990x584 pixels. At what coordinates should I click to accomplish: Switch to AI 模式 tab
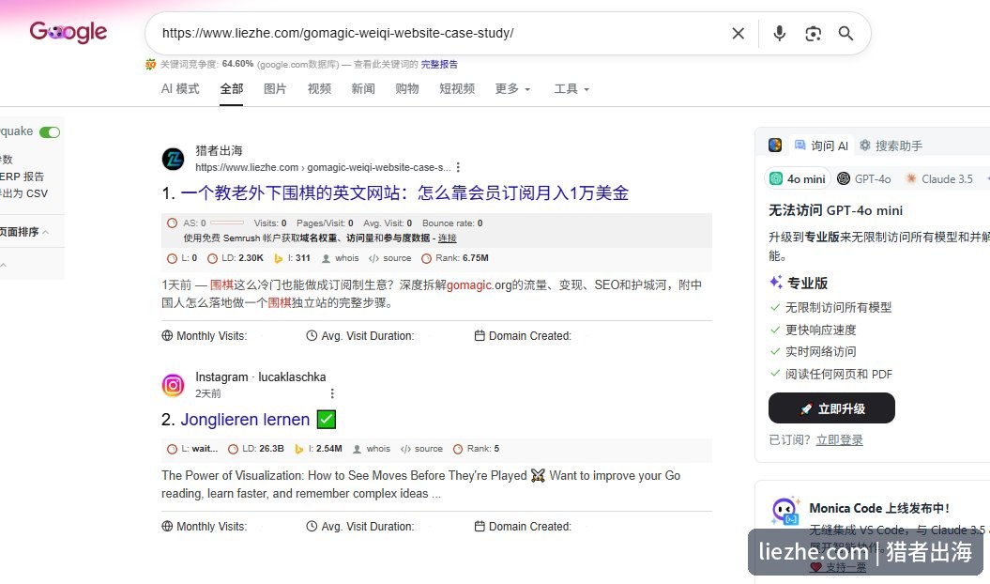(x=180, y=89)
